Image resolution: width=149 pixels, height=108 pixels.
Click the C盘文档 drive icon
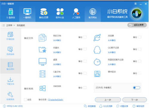click(43, 74)
